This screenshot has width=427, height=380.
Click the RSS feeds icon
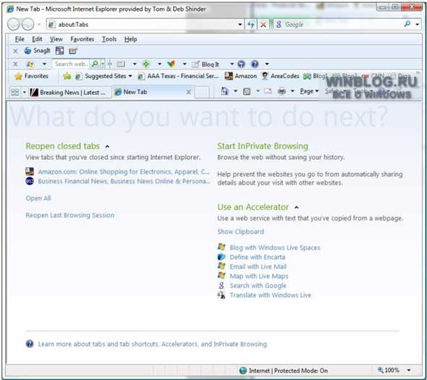click(247, 91)
